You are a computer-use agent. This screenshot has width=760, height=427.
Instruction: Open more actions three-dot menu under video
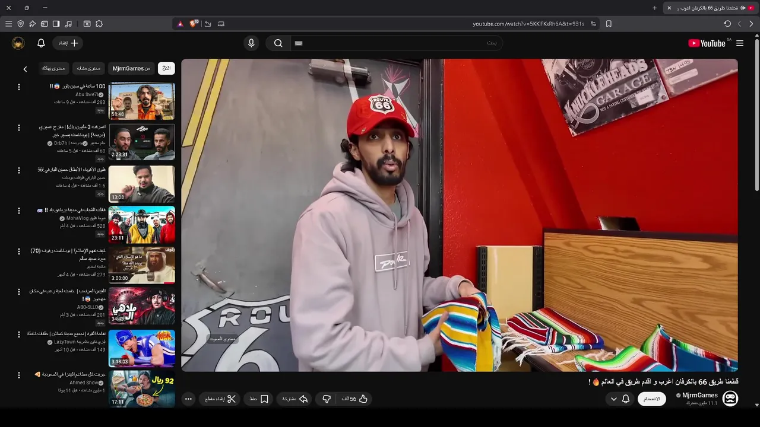pos(188,399)
